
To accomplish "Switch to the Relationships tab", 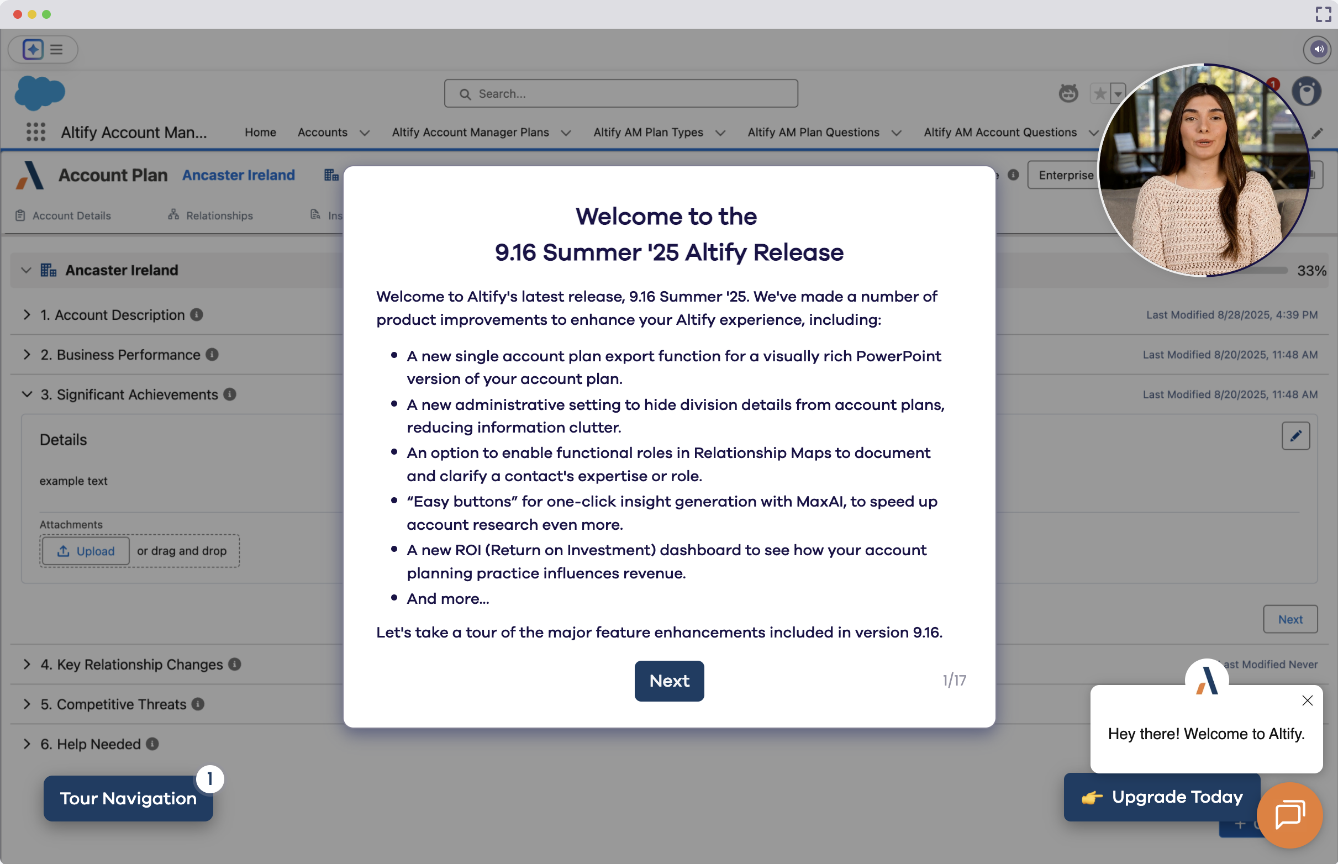I will click(210, 215).
